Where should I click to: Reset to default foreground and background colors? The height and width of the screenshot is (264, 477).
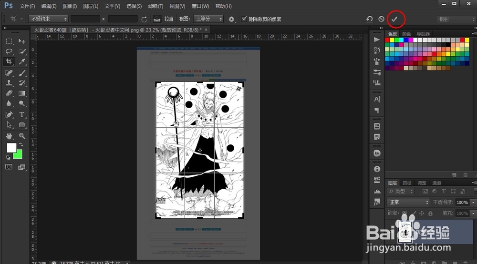coord(8,157)
